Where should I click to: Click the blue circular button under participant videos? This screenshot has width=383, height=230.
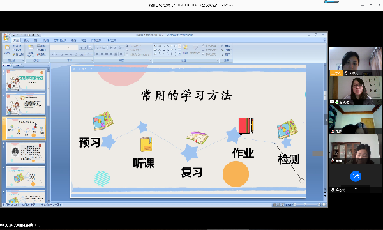[356, 176]
